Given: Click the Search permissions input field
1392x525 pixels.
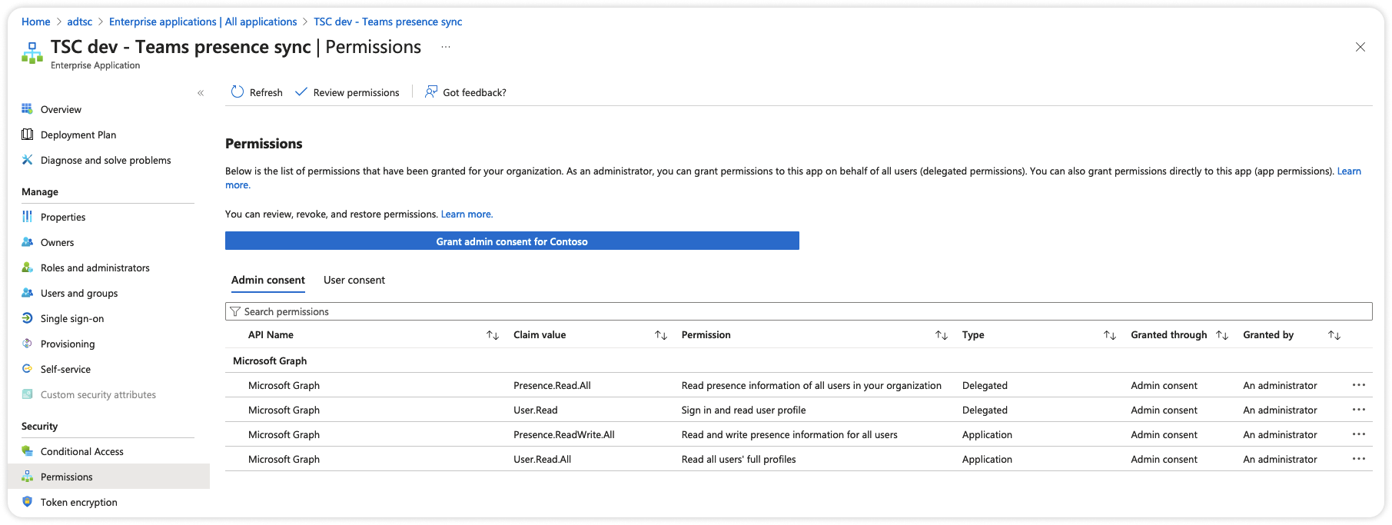Looking at the screenshot, I should [799, 311].
